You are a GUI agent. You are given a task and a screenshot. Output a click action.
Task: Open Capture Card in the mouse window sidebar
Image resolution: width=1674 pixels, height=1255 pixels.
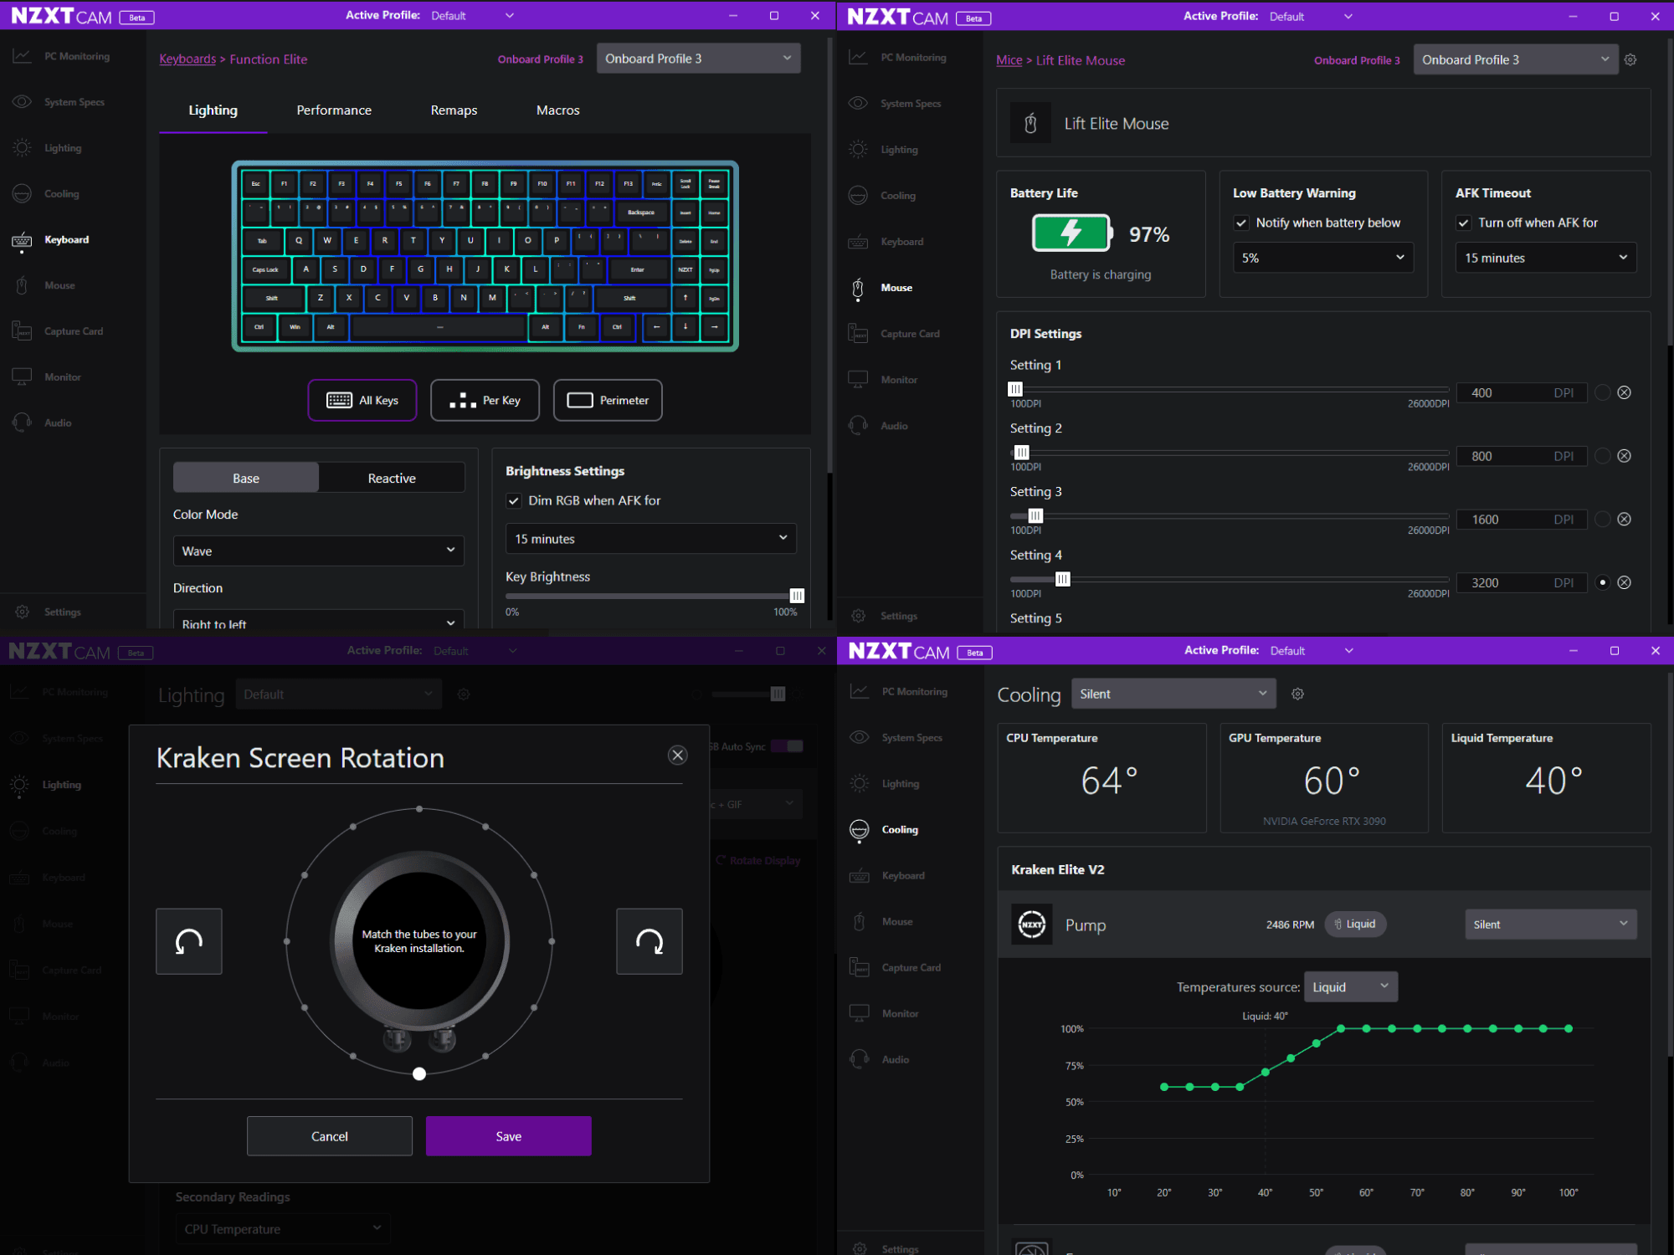909,334
